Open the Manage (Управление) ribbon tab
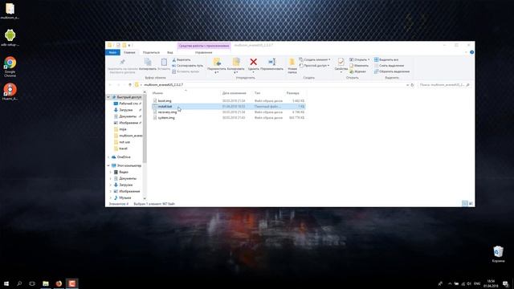The height and width of the screenshot is (289, 514). (203, 52)
